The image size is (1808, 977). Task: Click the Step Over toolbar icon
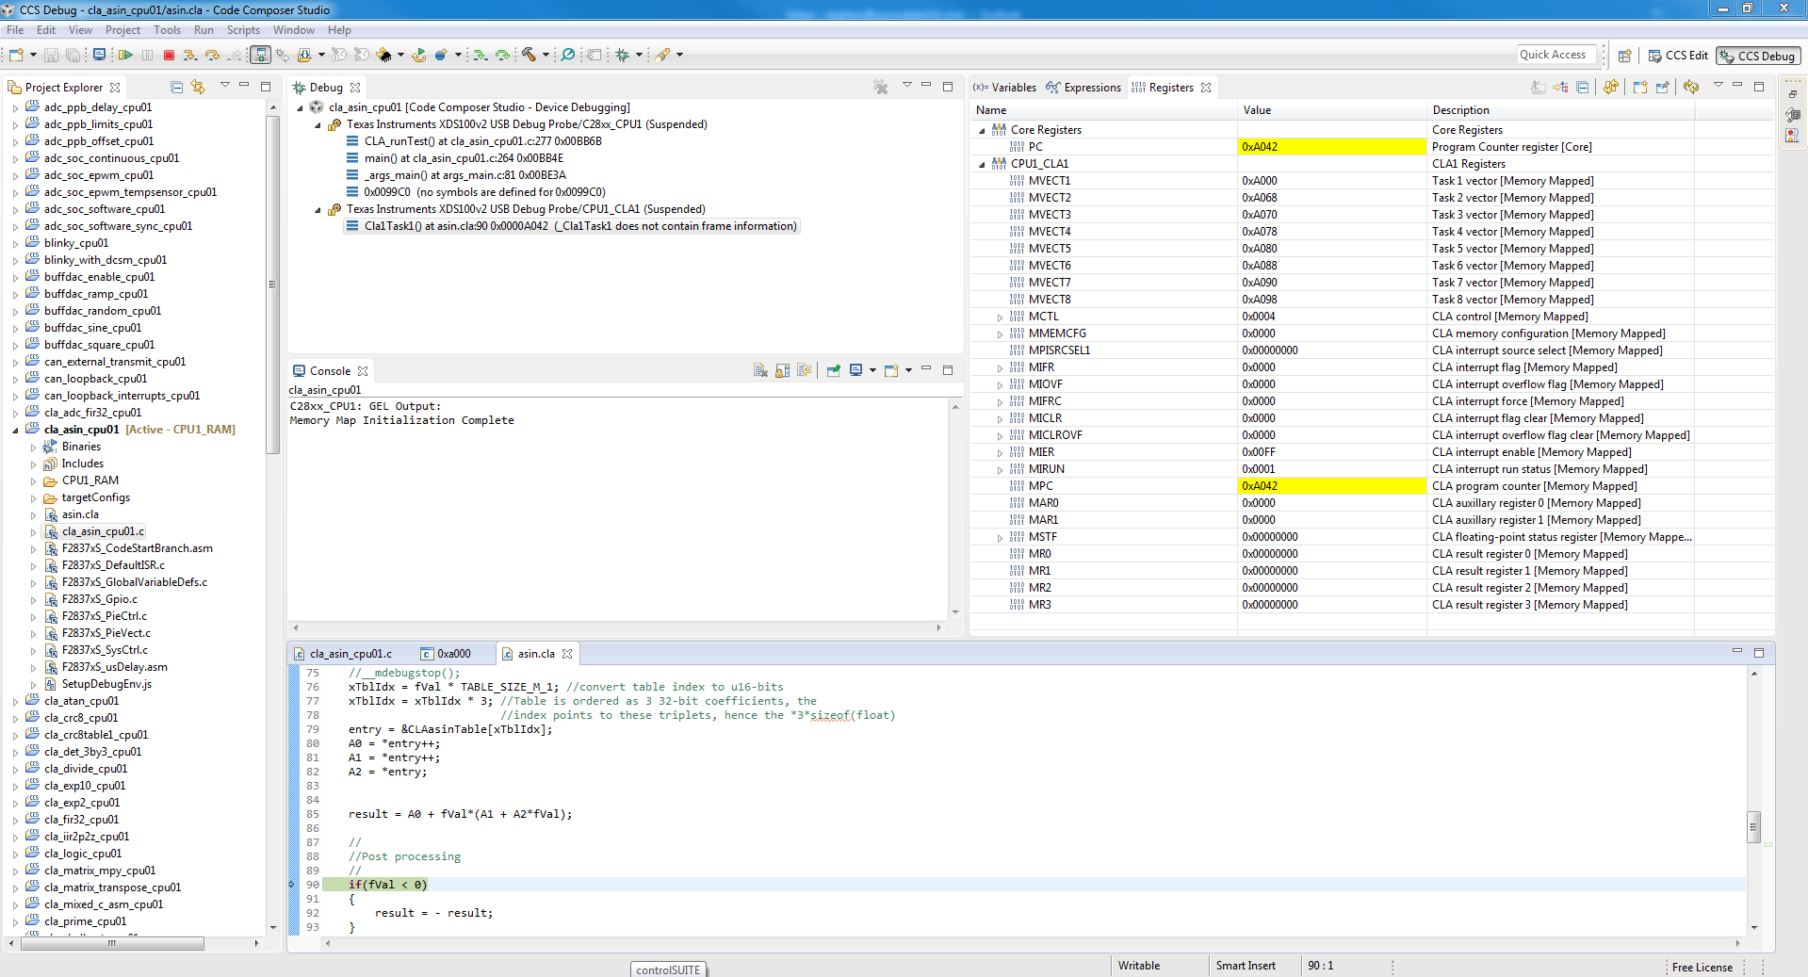click(x=212, y=56)
